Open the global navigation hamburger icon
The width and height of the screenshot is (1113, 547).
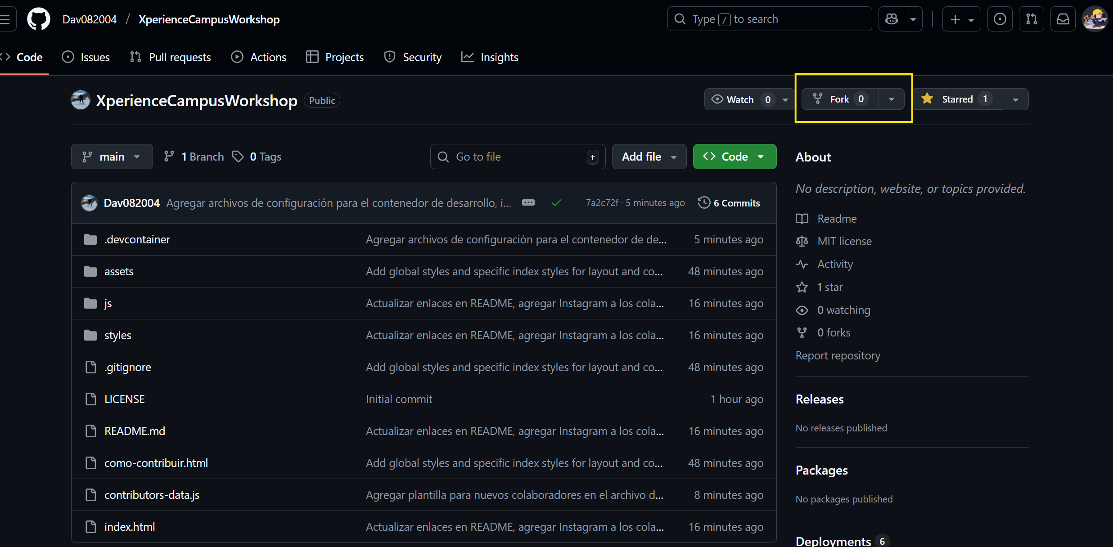pos(5,18)
